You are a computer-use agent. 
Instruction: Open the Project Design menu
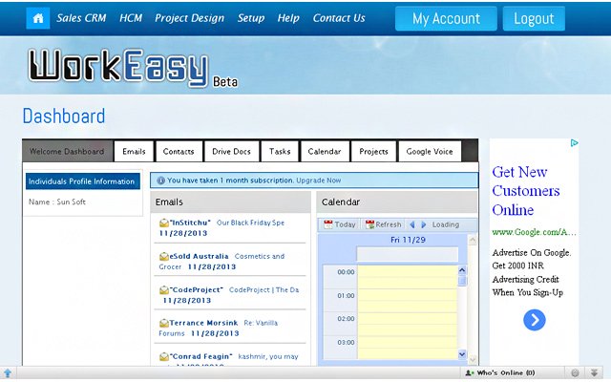(189, 18)
